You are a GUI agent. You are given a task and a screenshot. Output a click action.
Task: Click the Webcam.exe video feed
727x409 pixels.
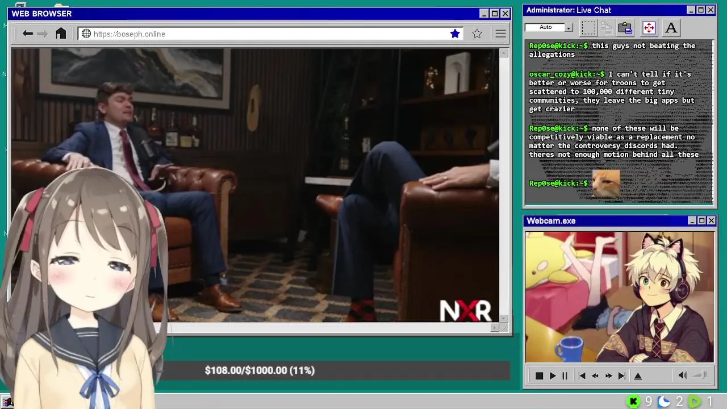pyautogui.click(x=620, y=297)
